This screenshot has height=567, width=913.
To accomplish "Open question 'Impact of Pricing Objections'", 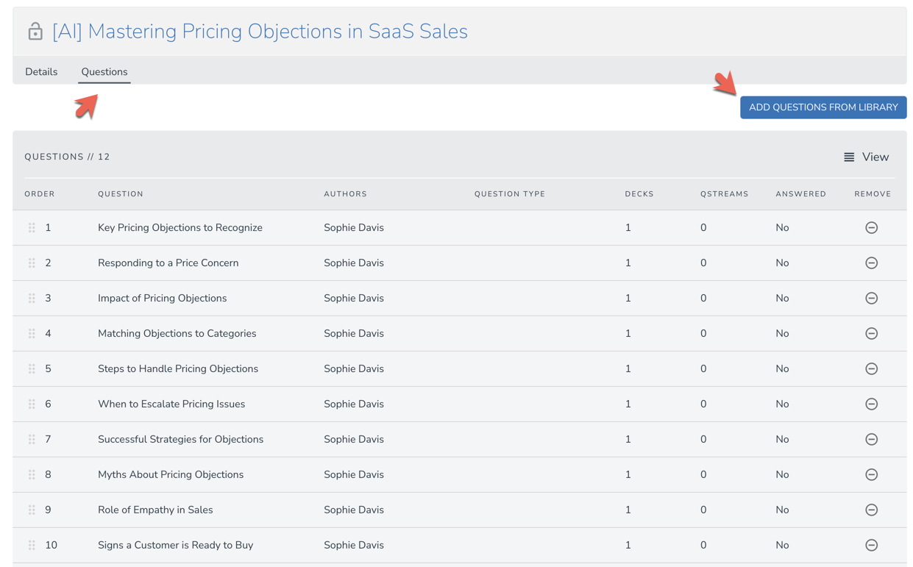I will point(162,299).
